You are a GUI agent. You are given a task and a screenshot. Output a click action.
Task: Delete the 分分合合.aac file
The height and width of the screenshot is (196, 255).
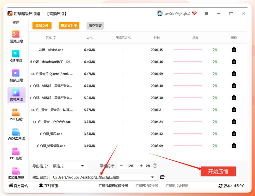(x=234, y=122)
